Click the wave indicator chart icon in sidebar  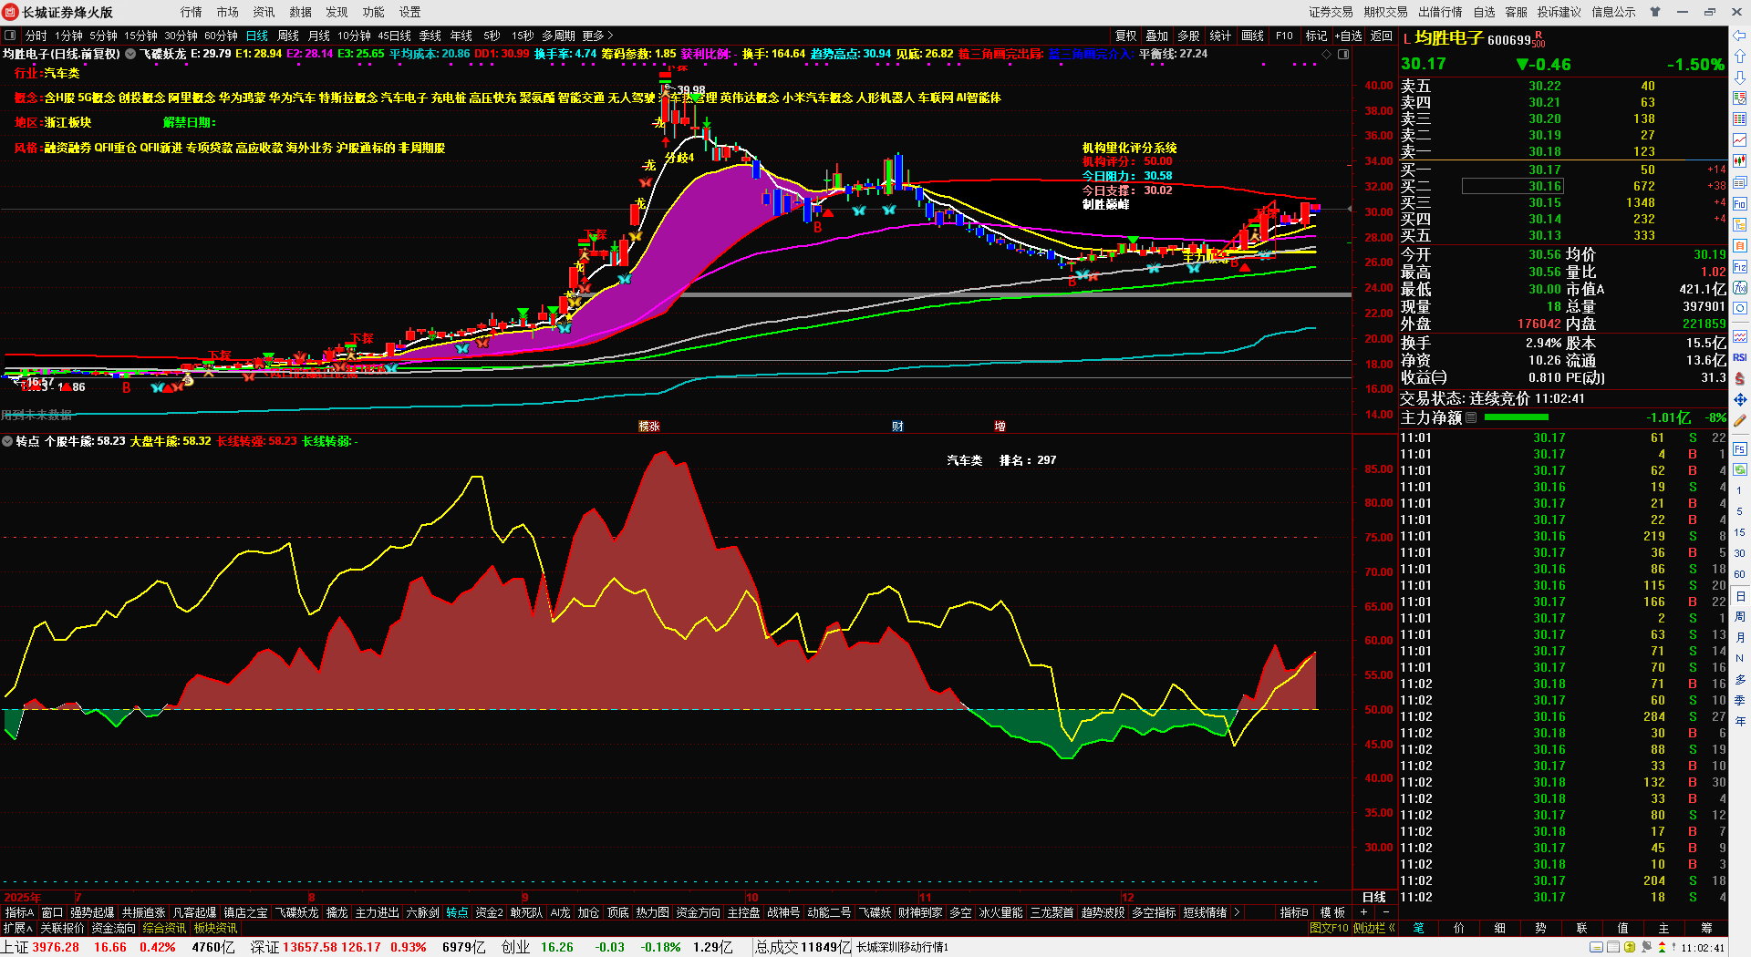coord(1740,335)
